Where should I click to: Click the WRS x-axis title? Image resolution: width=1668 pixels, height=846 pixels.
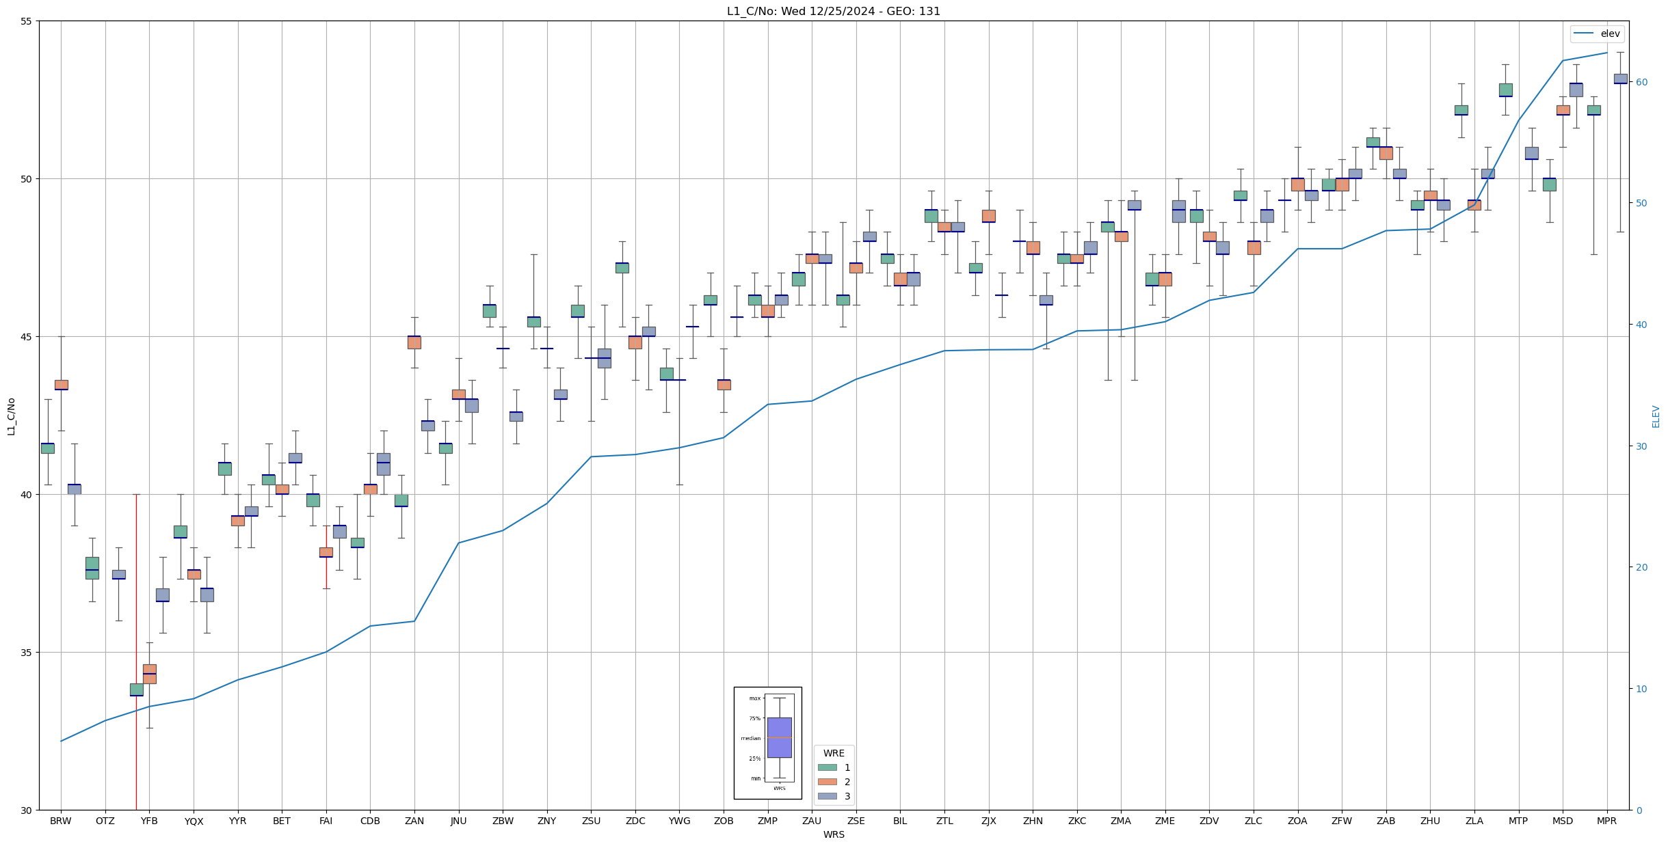834,834
